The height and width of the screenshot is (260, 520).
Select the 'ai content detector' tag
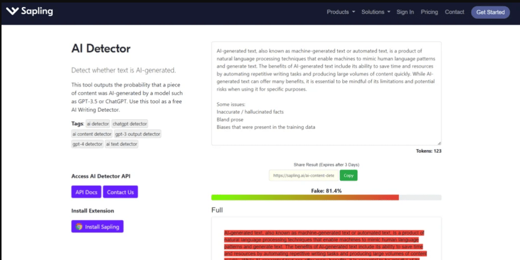tap(92, 134)
